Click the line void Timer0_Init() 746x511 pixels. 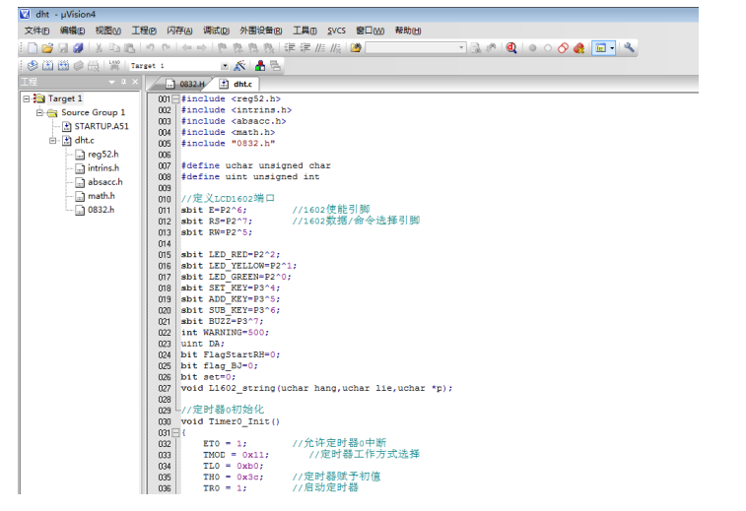tap(231, 421)
